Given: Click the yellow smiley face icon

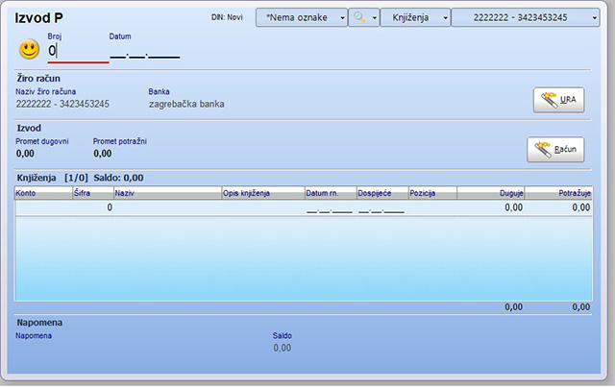Looking at the screenshot, I should coord(29,49).
